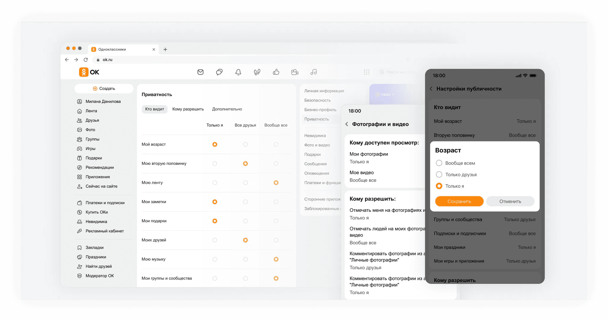The width and height of the screenshot is (608, 320).
Task: Click the orange Сохранить button
Action: click(x=459, y=201)
